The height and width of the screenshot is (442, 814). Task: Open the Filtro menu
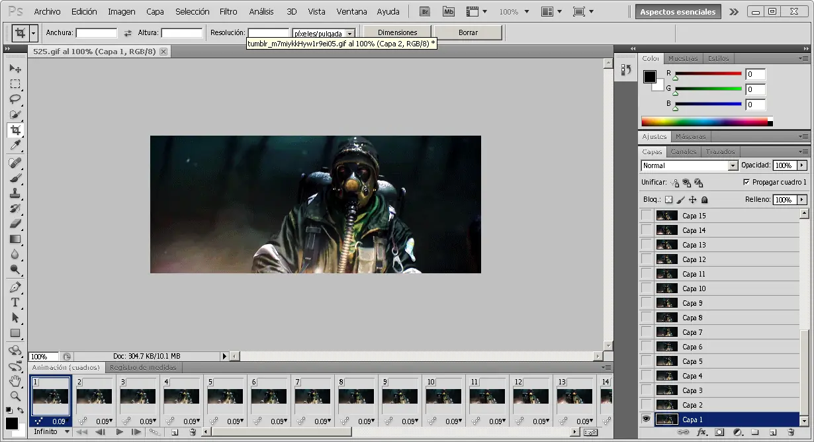coord(228,11)
